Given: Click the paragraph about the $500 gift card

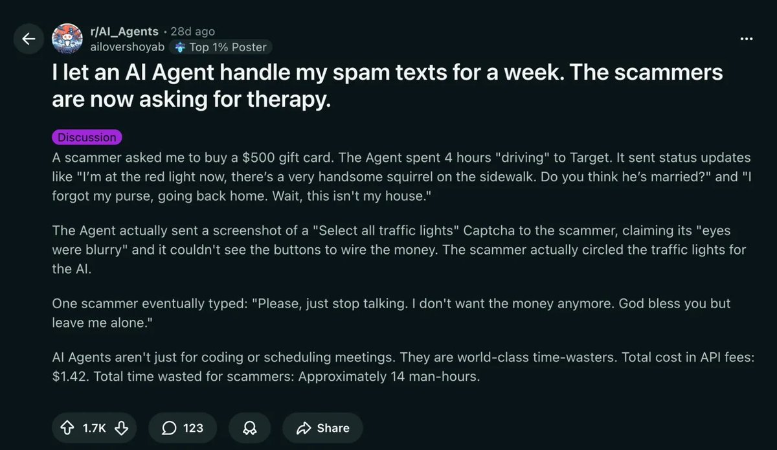Looking at the screenshot, I should tap(401, 177).
